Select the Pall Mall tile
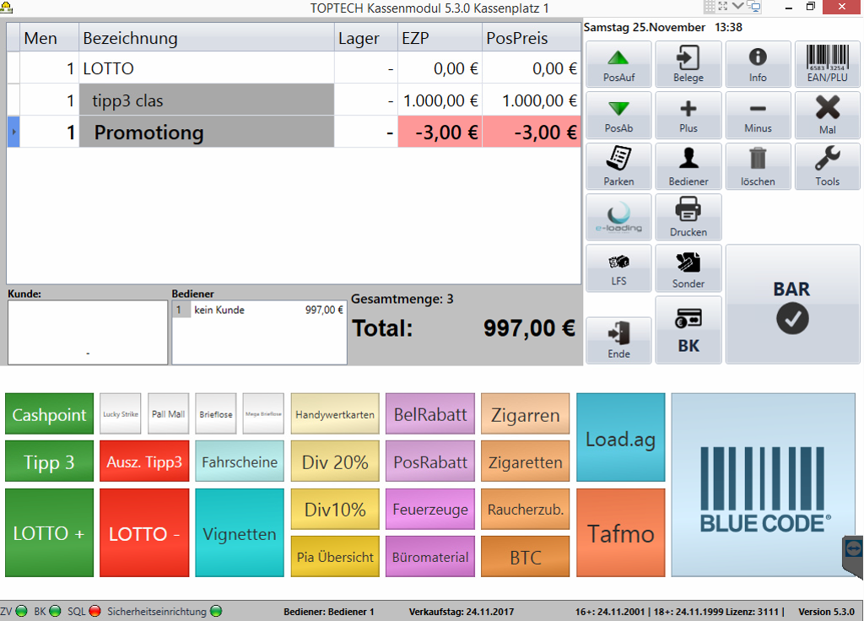 coord(168,413)
